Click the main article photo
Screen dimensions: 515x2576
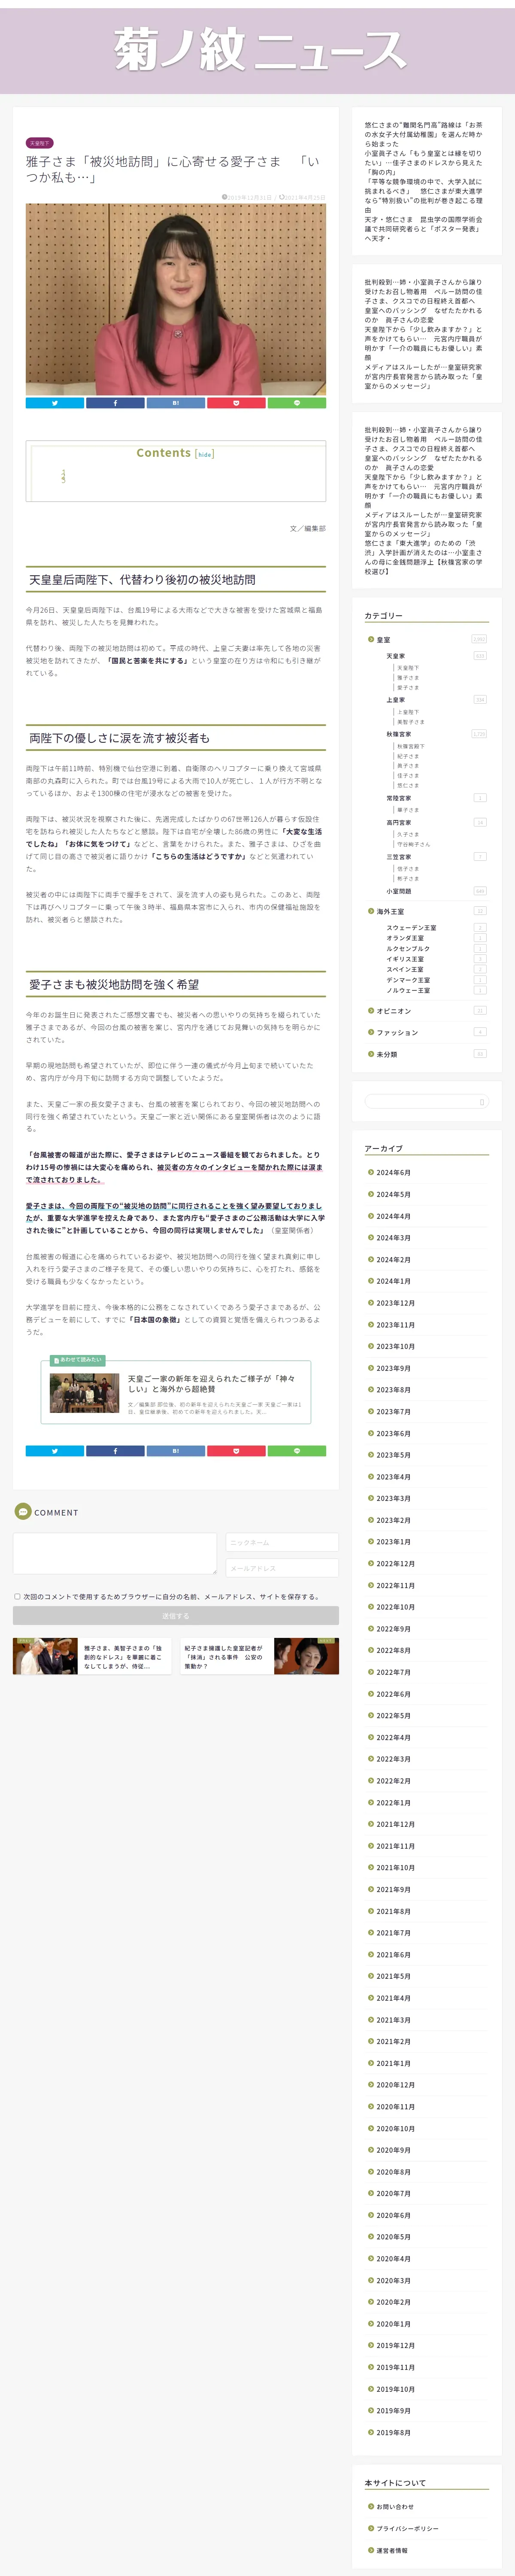pos(176,299)
